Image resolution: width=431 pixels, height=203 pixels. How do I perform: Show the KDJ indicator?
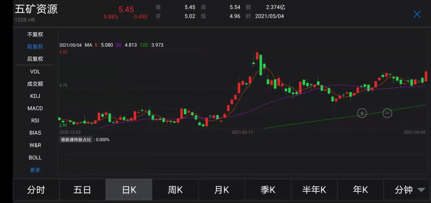click(x=35, y=96)
